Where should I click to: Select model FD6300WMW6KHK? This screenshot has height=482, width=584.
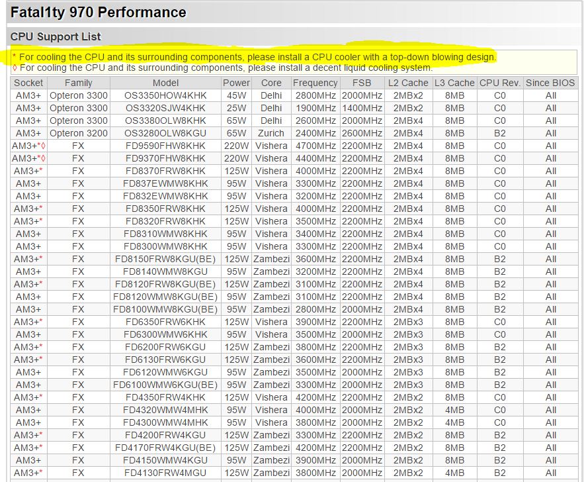pos(165,334)
